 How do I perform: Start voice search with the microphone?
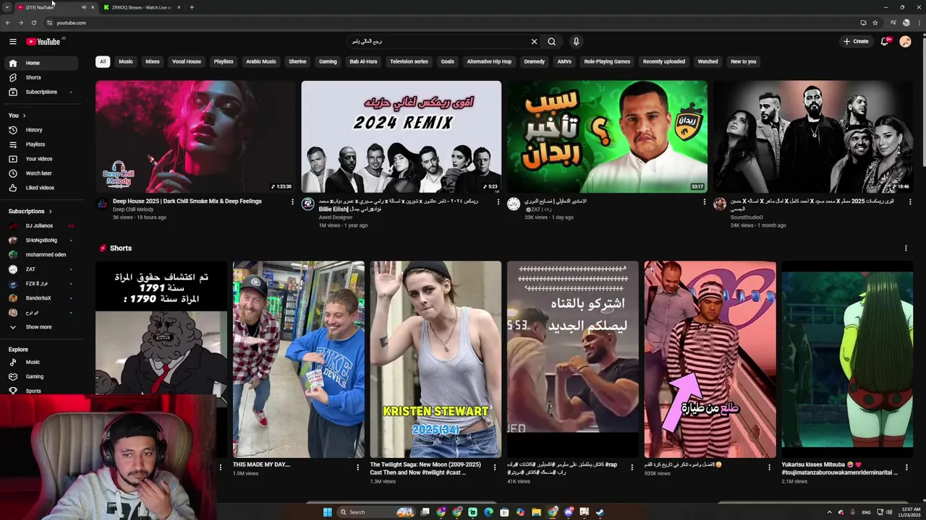pos(576,42)
